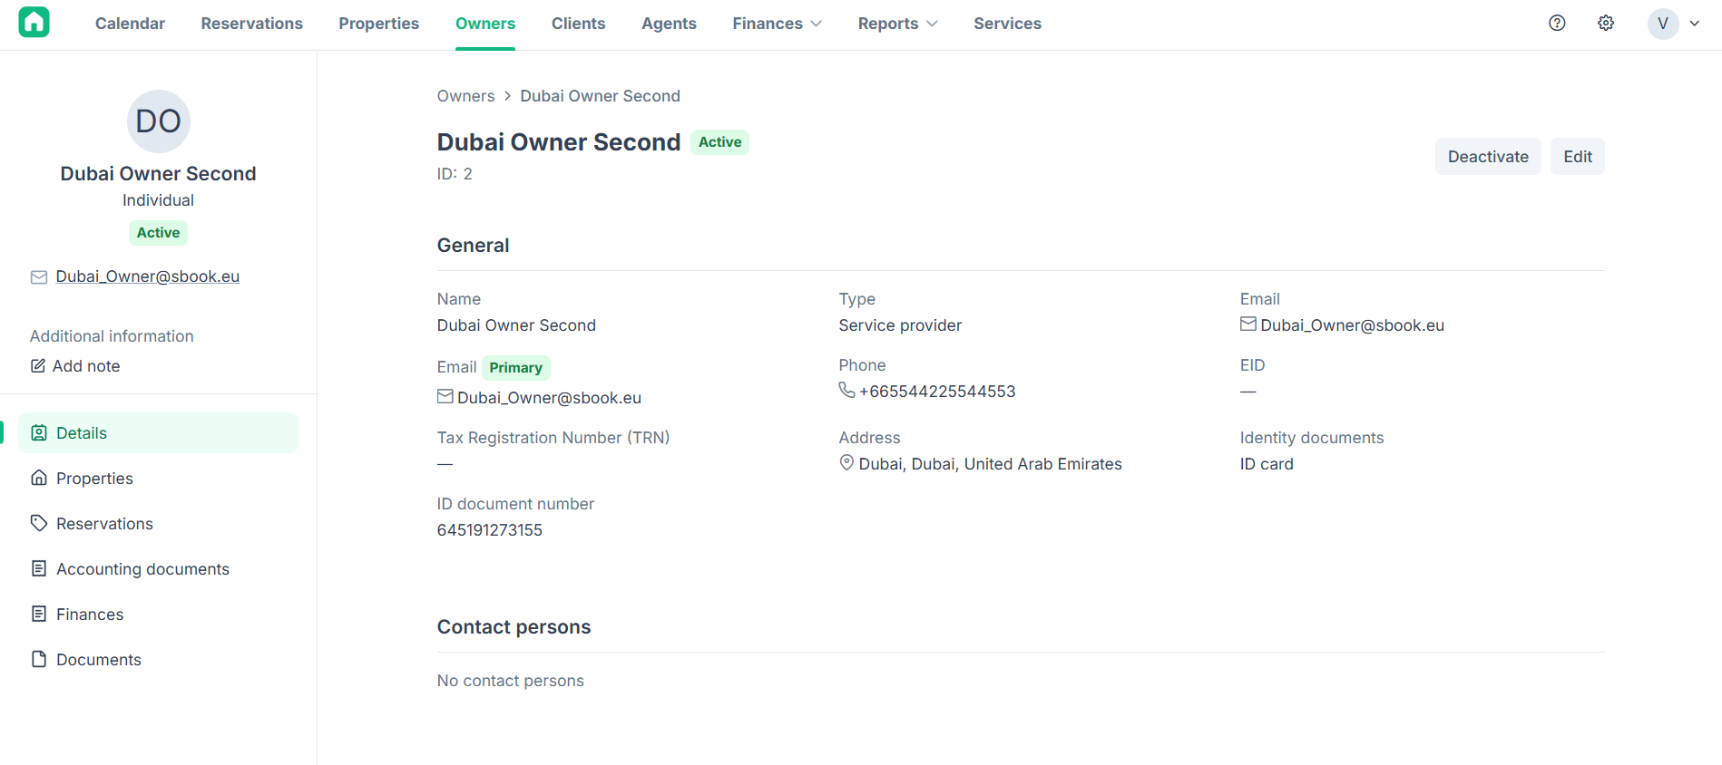Open the Calendar tab

tap(130, 24)
